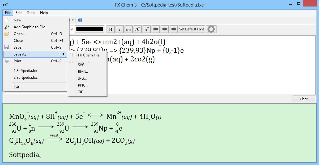The height and width of the screenshot is (165, 319).
Task: Click the Clear button
Action: pyautogui.click(x=303, y=99)
